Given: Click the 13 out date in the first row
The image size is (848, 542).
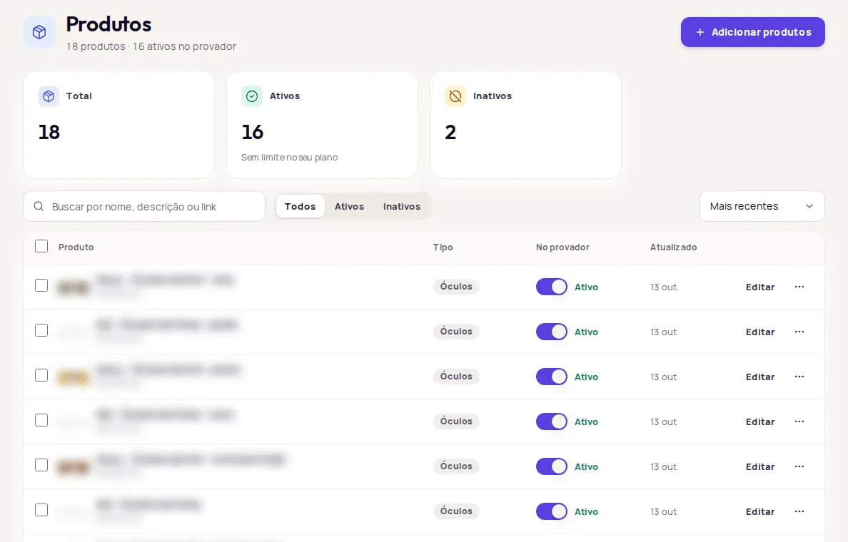Looking at the screenshot, I should [x=664, y=287].
